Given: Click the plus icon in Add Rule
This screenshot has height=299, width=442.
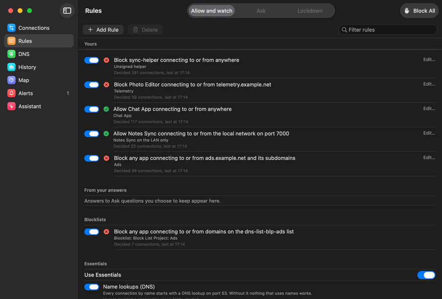Looking at the screenshot, I should coord(90,29).
